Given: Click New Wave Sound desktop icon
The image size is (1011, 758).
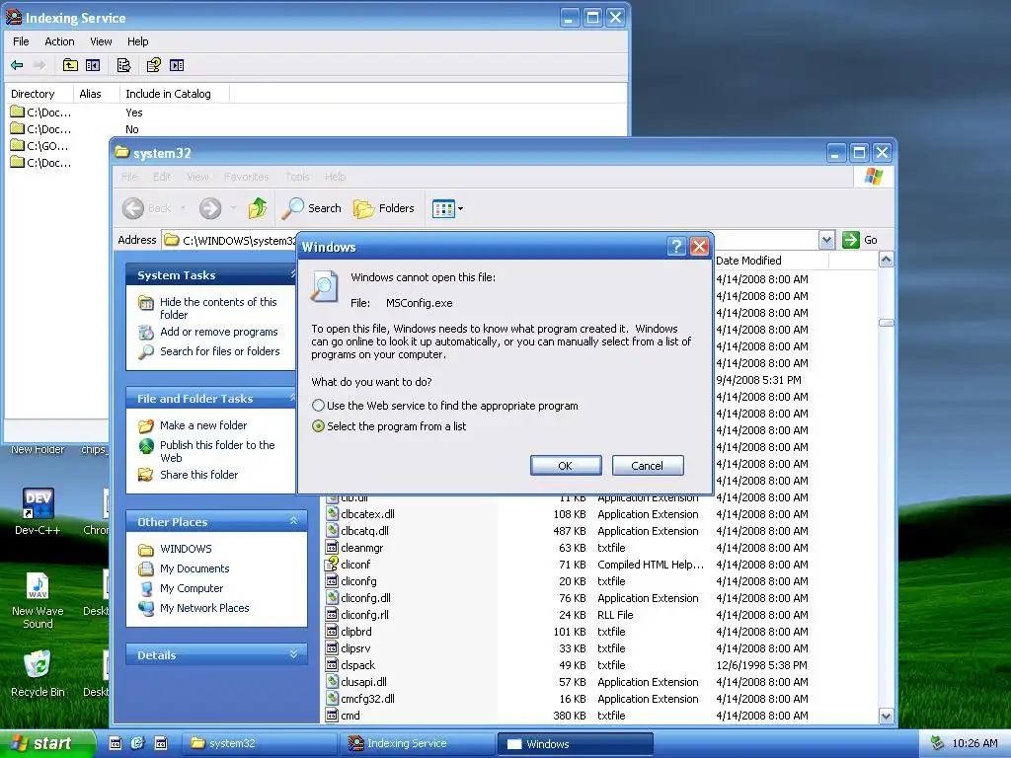Looking at the screenshot, I should tap(39, 585).
